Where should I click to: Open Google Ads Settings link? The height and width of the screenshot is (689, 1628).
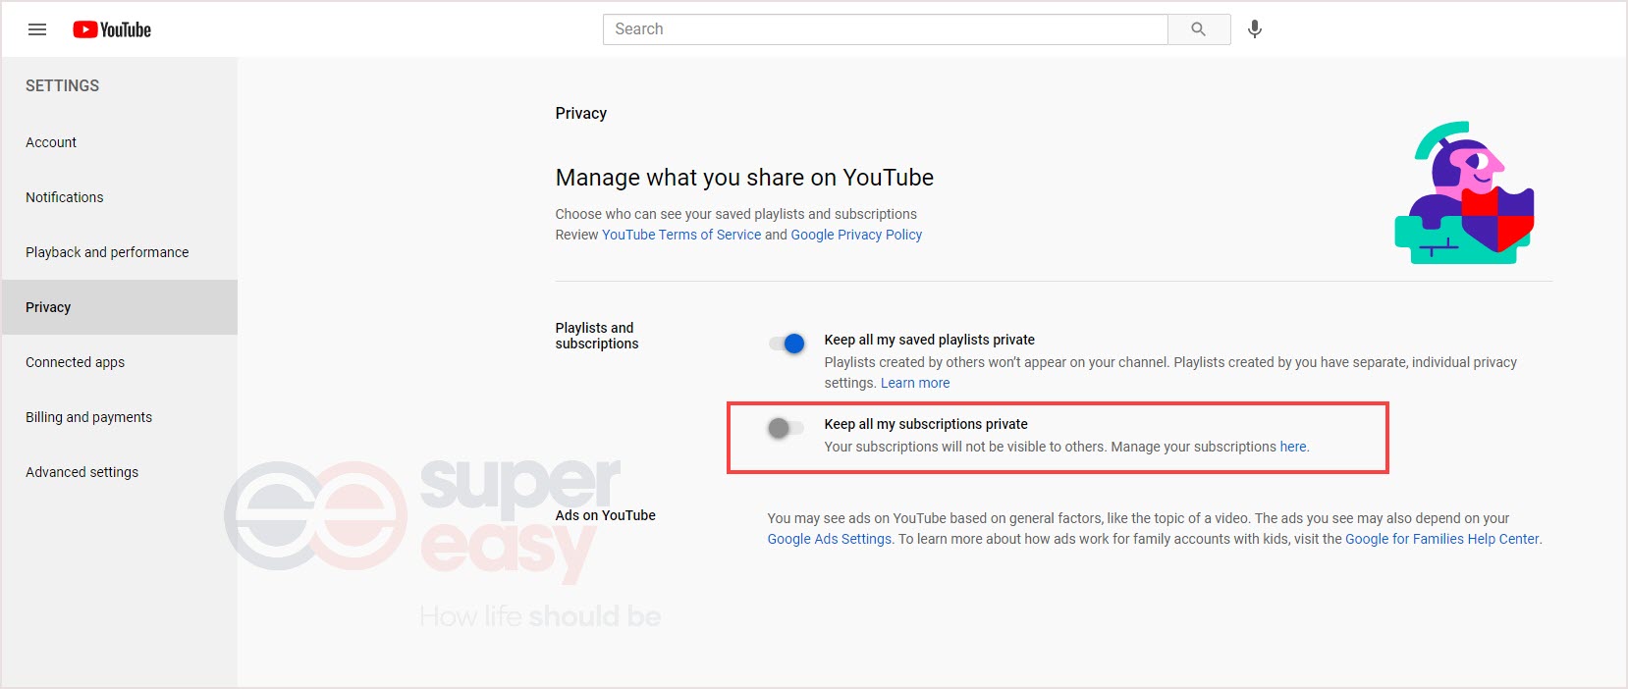(x=830, y=539)
